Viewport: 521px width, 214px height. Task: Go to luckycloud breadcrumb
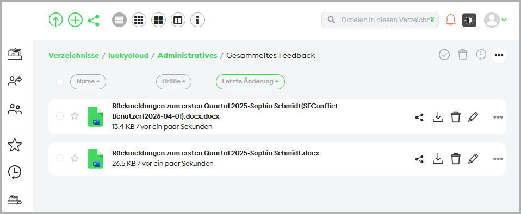pyautogui.click(x=128, y=55)
